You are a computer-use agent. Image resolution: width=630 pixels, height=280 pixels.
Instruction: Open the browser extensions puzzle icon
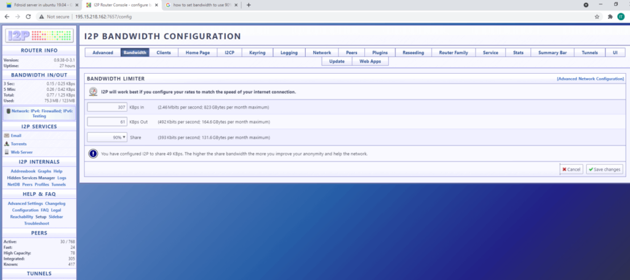[x=610, y=17]
